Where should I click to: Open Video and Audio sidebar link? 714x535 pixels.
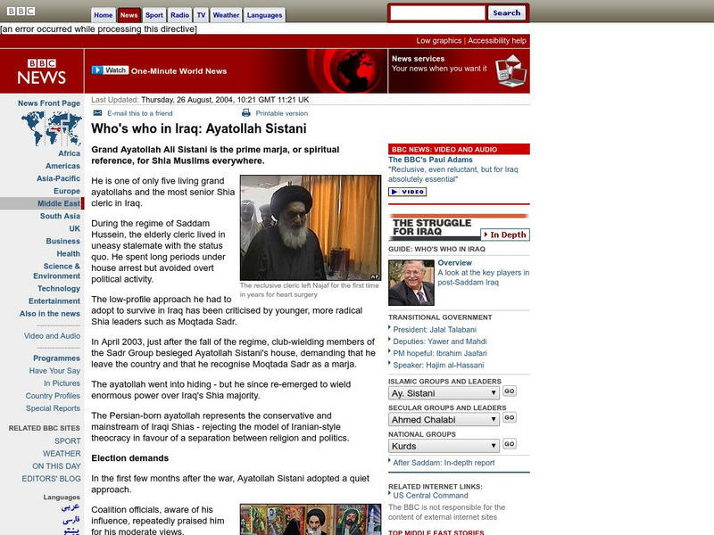52,336
